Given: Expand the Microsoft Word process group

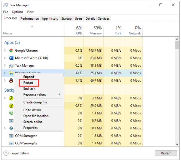Looking at the screenshot, I should click(5, 58).
